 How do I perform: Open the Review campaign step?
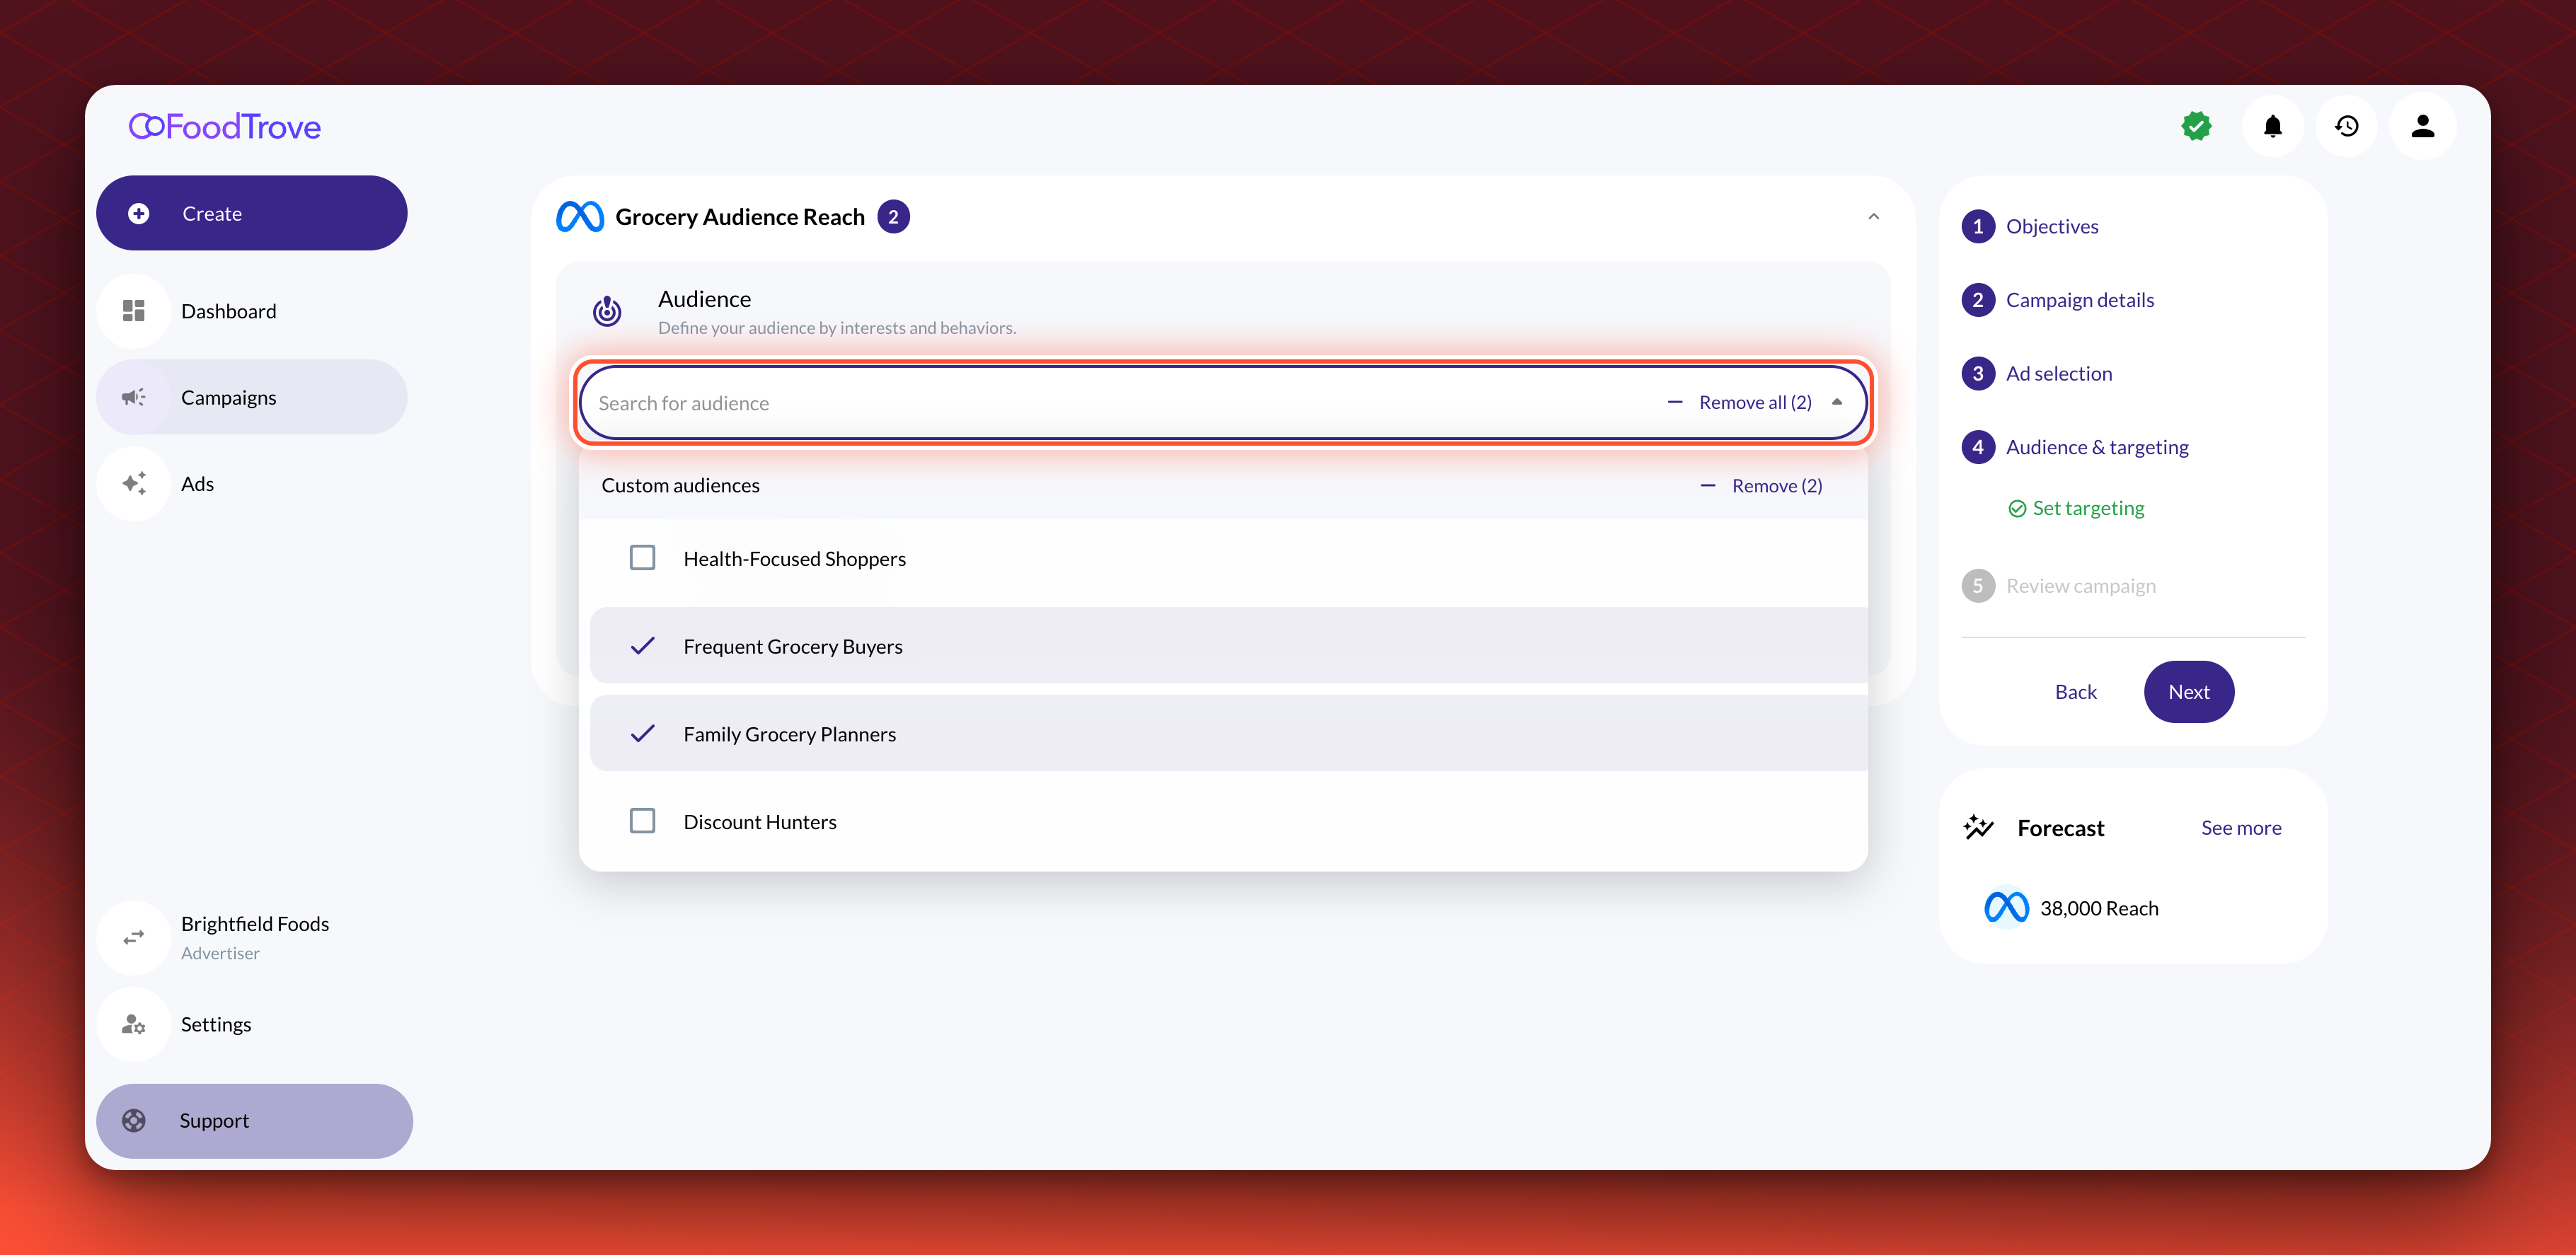pos(2059,586)
